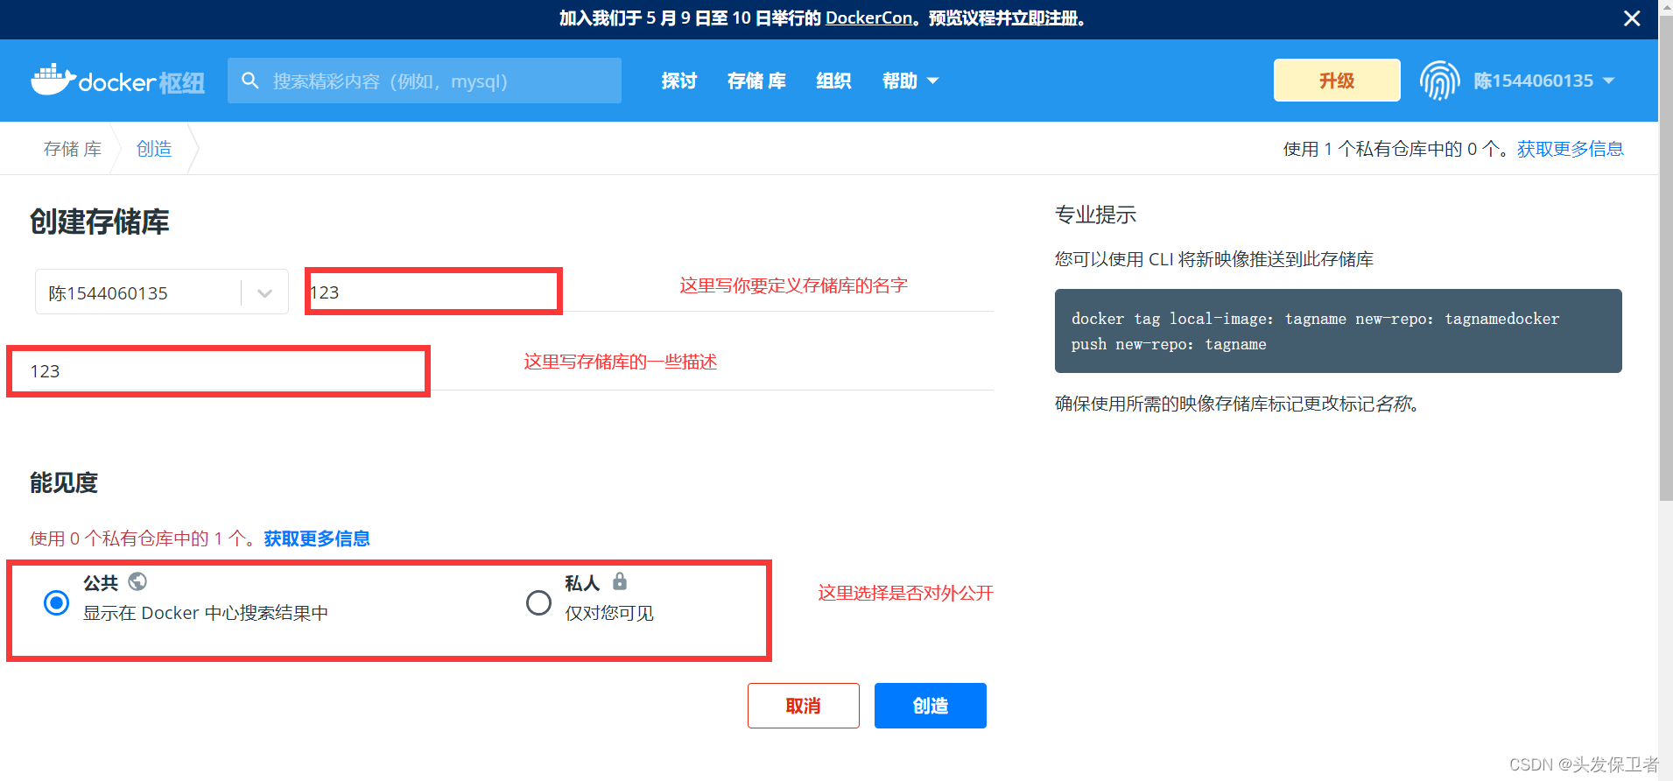This screenshot has width=1673, height=781.
Task: Click 显示在 Docker 中心搜索结果中 text
Action: (206, 613)
